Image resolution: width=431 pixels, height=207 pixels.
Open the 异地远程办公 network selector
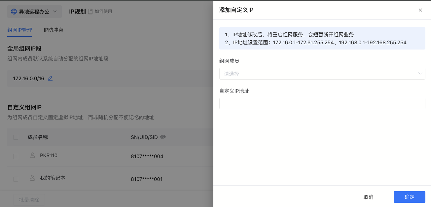[34, 12]
